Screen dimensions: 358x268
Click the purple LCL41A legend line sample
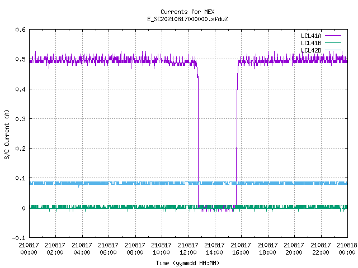tap(333, 36)
